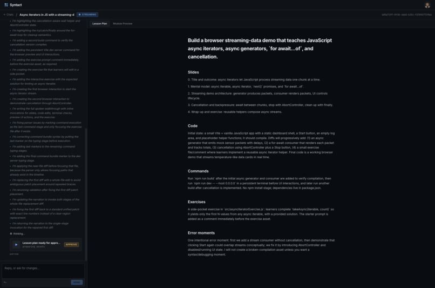Click the session ID text at top right
Screen dimensions: 435x288
(406, 15)
